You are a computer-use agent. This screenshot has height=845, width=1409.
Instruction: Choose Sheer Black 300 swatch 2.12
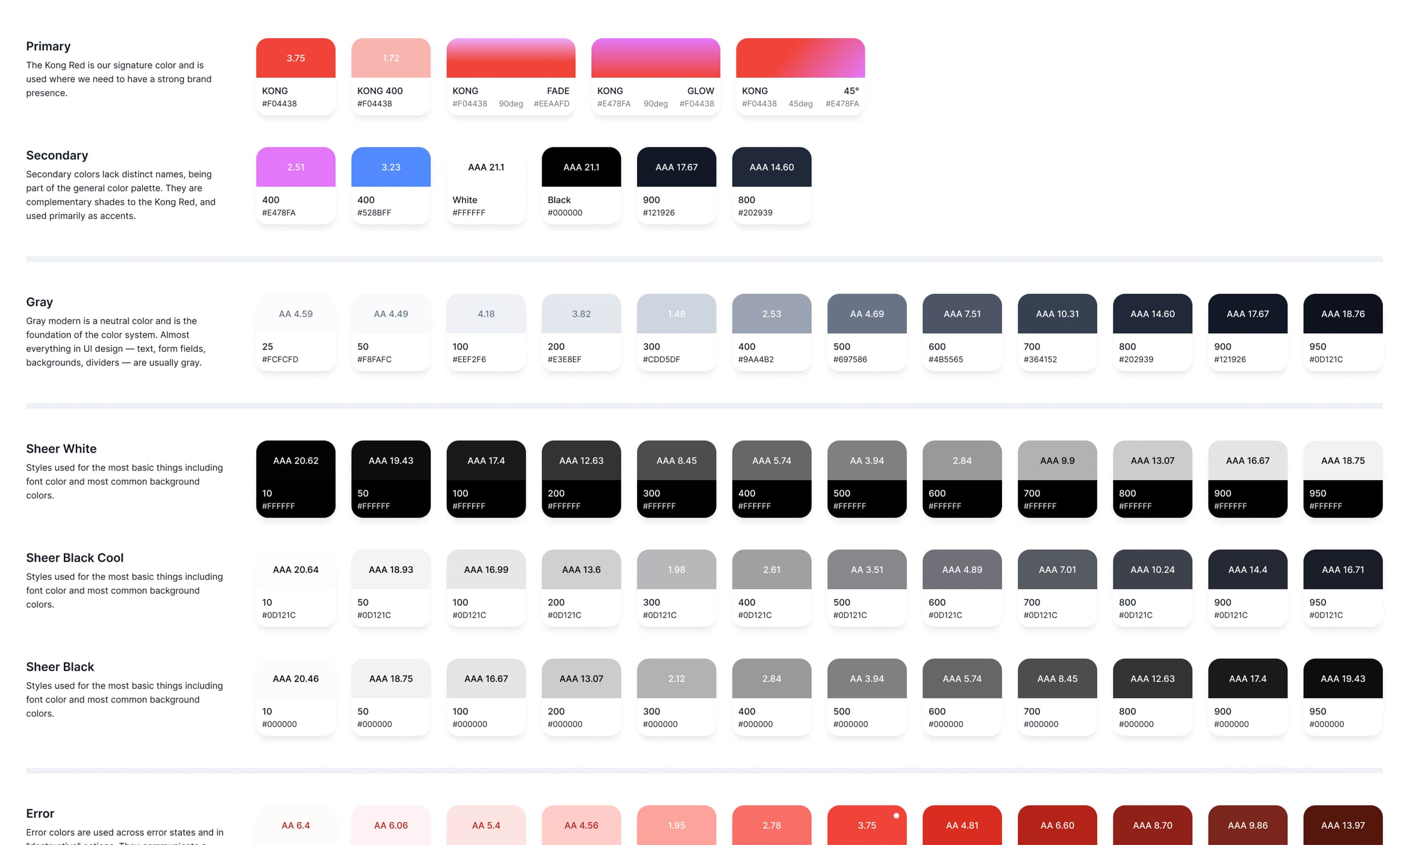676,697
